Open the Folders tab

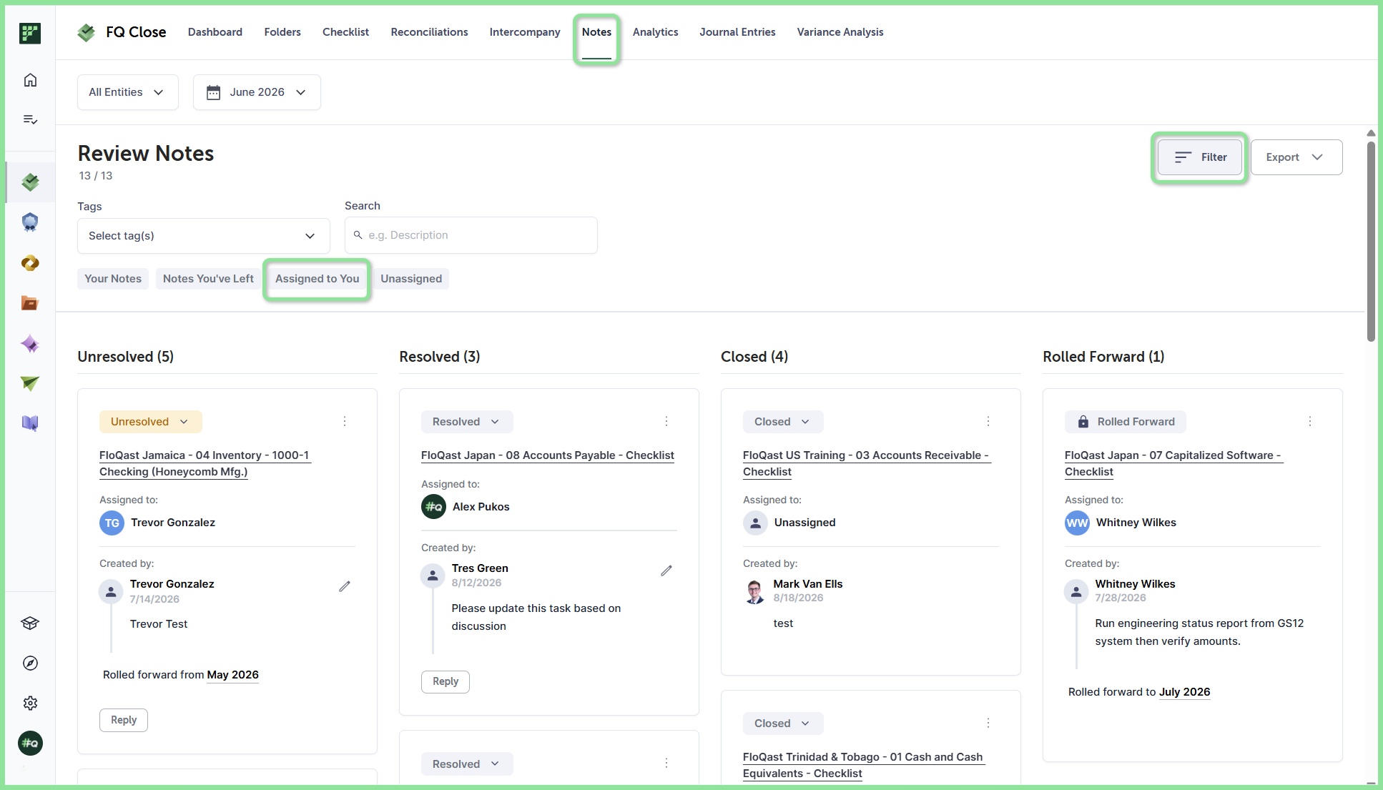click(282, 32)
